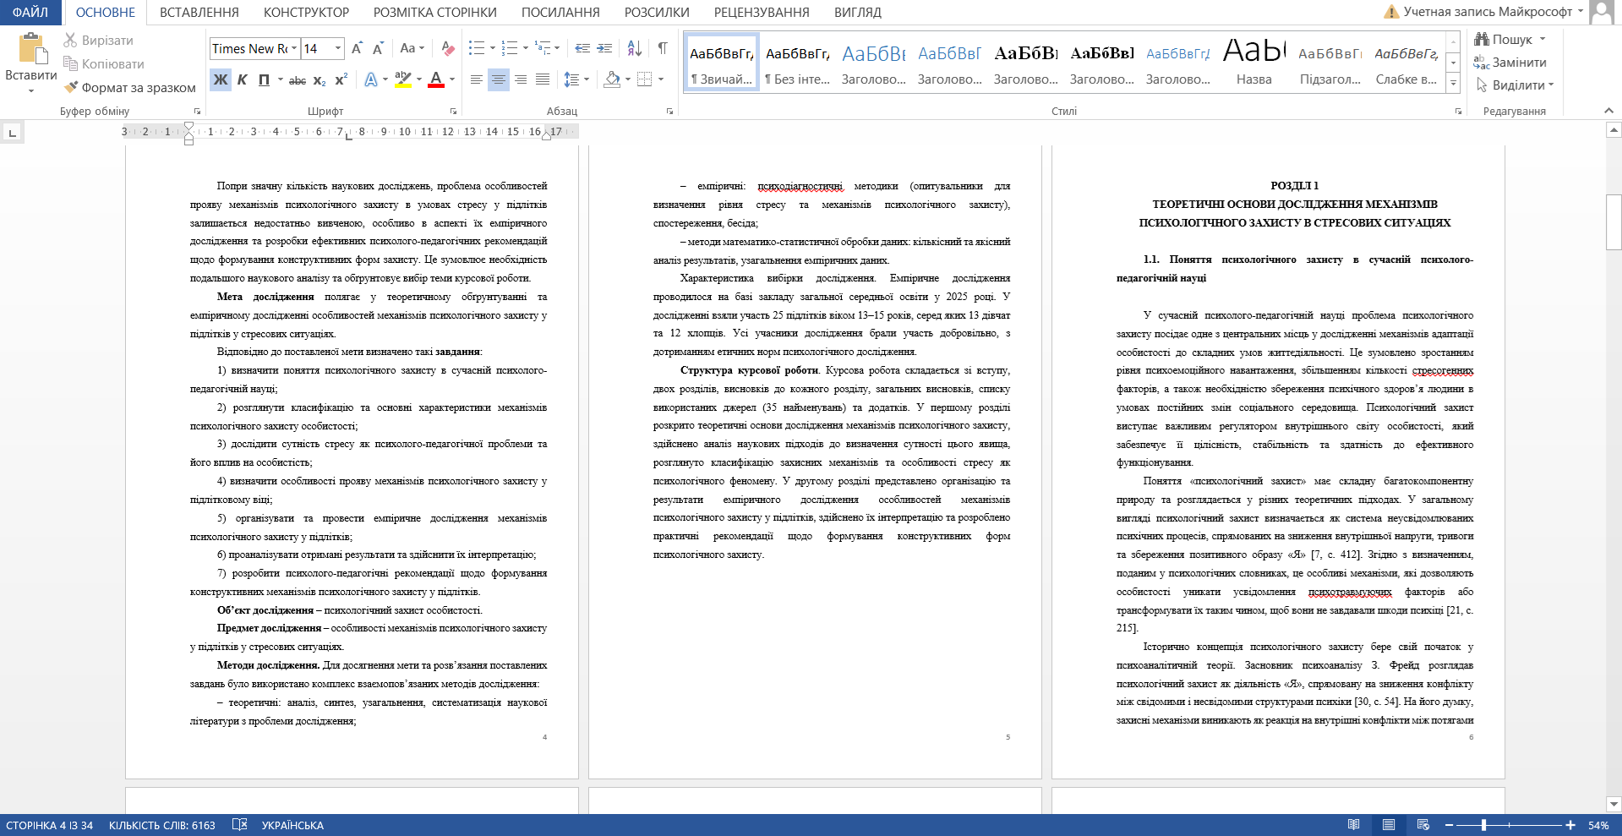Decrease paragraph indent
The image size is (1622, 836).
coord(582,48)
